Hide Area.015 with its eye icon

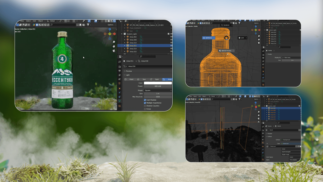click(171, 52)
